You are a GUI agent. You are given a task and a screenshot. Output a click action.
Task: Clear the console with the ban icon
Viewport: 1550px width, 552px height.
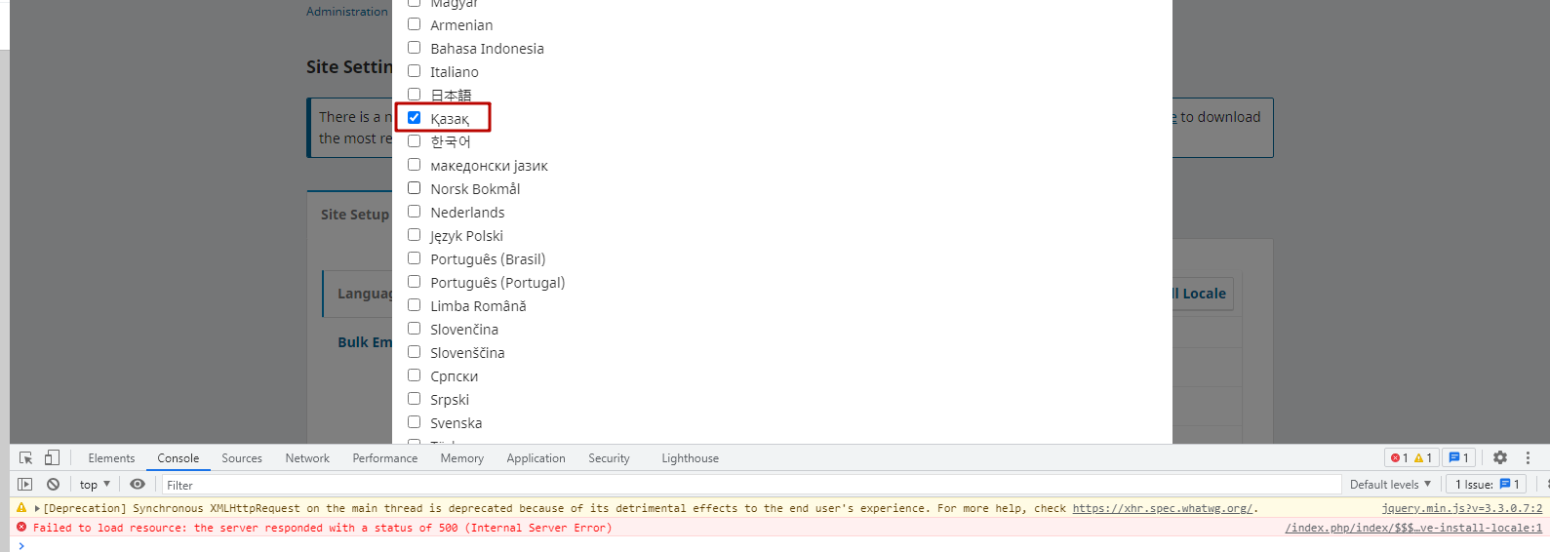[x=54, y=485]
